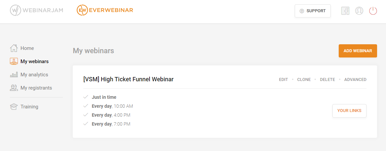Click the webinar title text
The height and width of the screenshot is (151, 386).
tap(129, 79)
